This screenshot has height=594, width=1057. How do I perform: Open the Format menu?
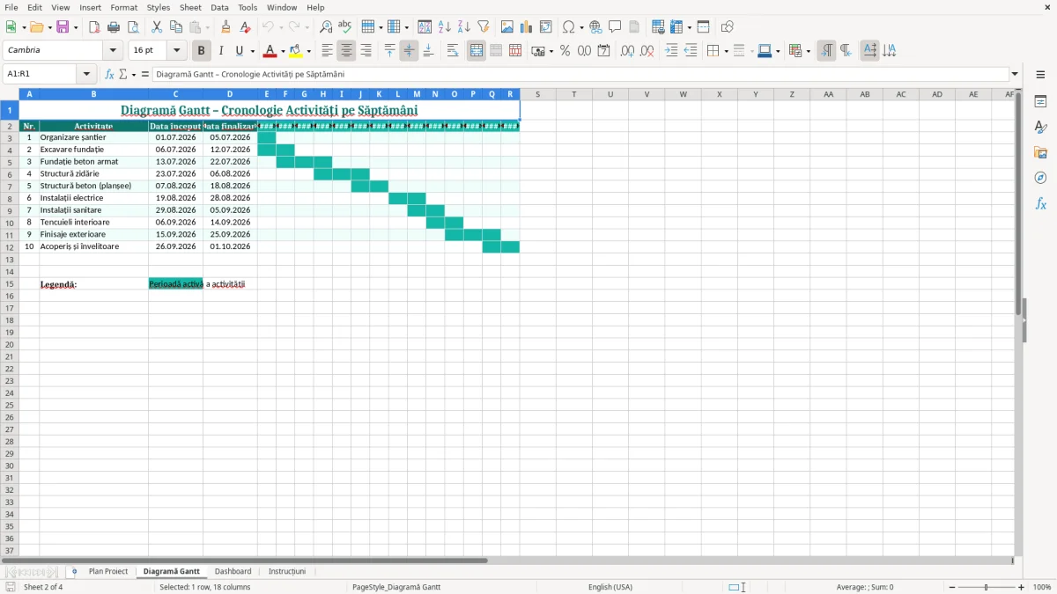coord(123,7)
